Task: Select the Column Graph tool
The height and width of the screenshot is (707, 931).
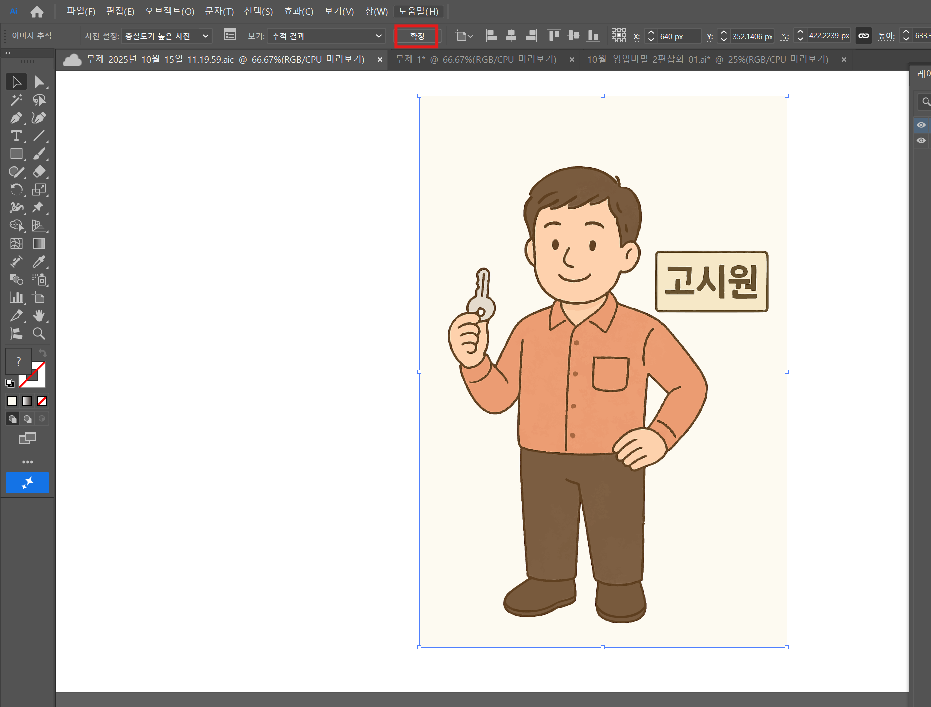Action: [16, 298]
